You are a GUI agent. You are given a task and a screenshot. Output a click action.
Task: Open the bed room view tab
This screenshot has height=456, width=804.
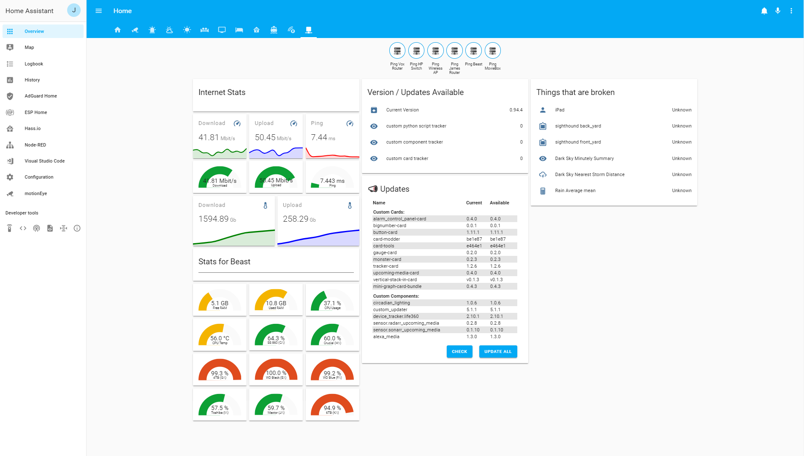point(239,30)
